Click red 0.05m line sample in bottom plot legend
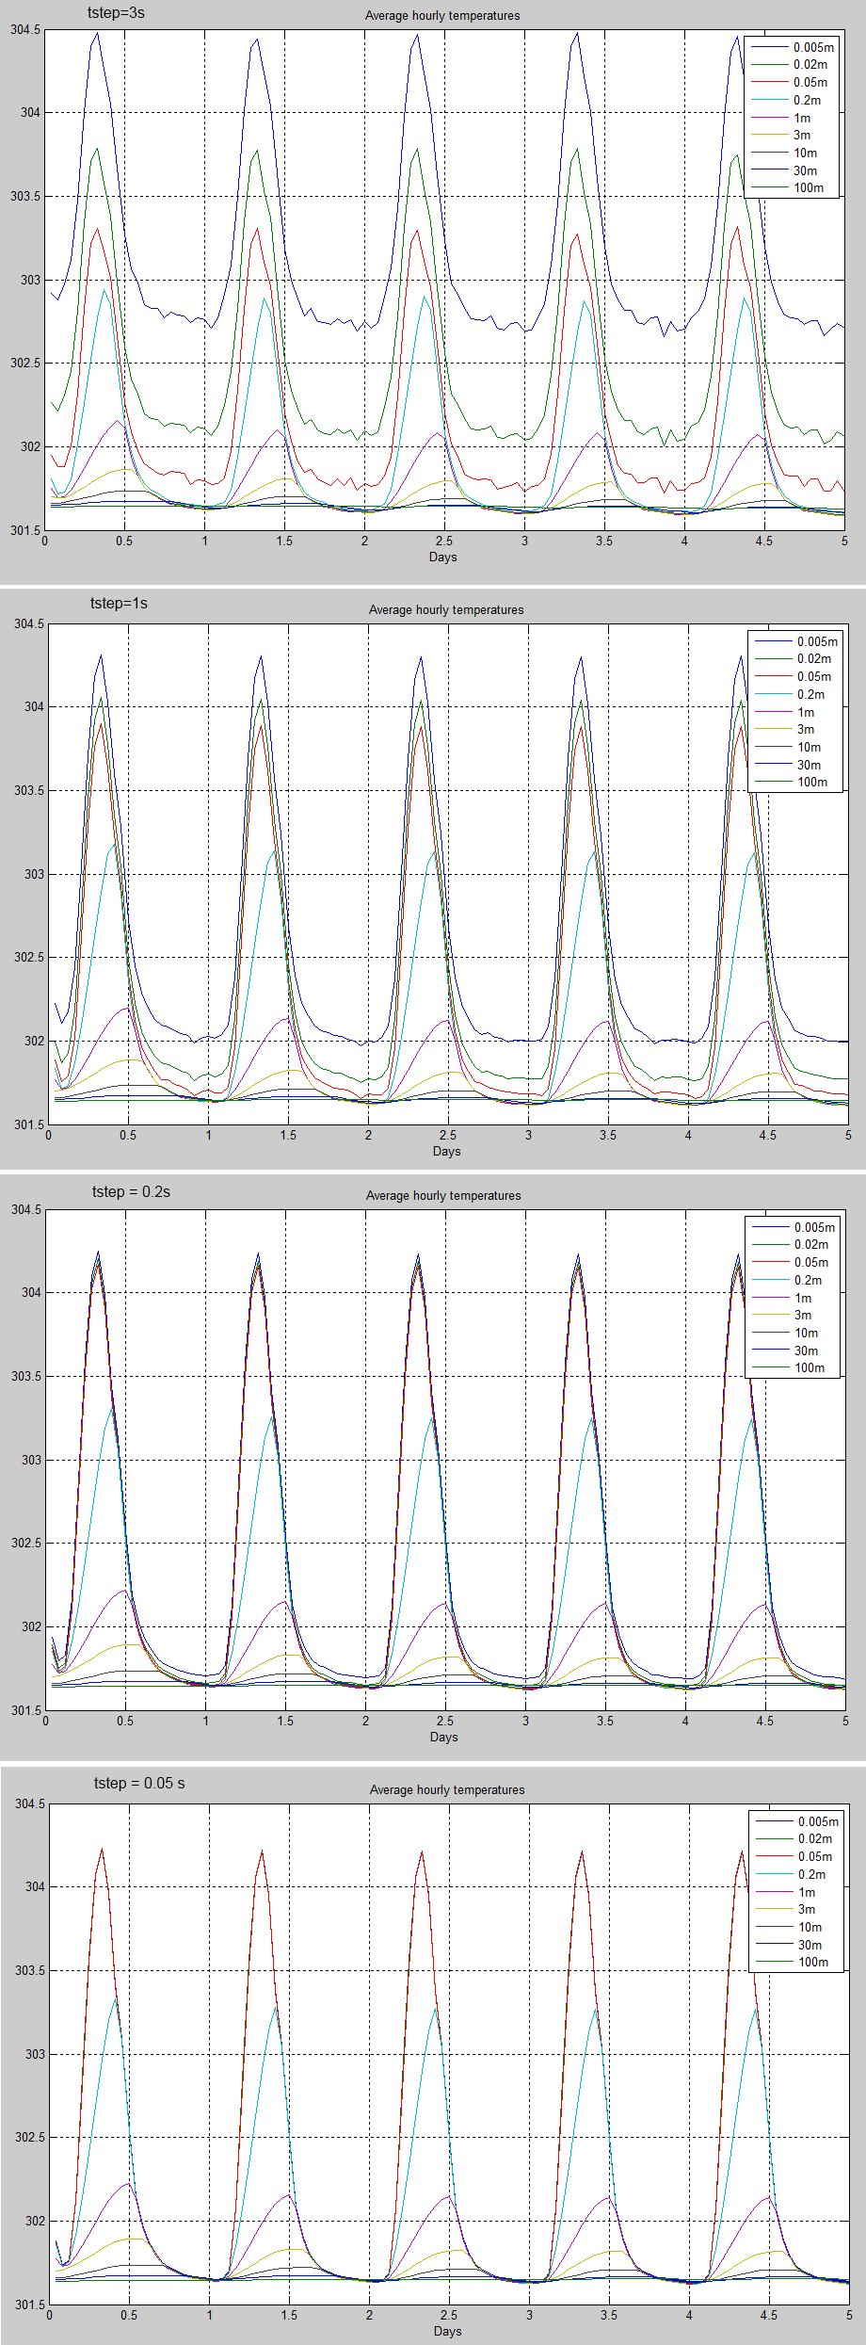866x2345 pixels. click(772, 1856)
